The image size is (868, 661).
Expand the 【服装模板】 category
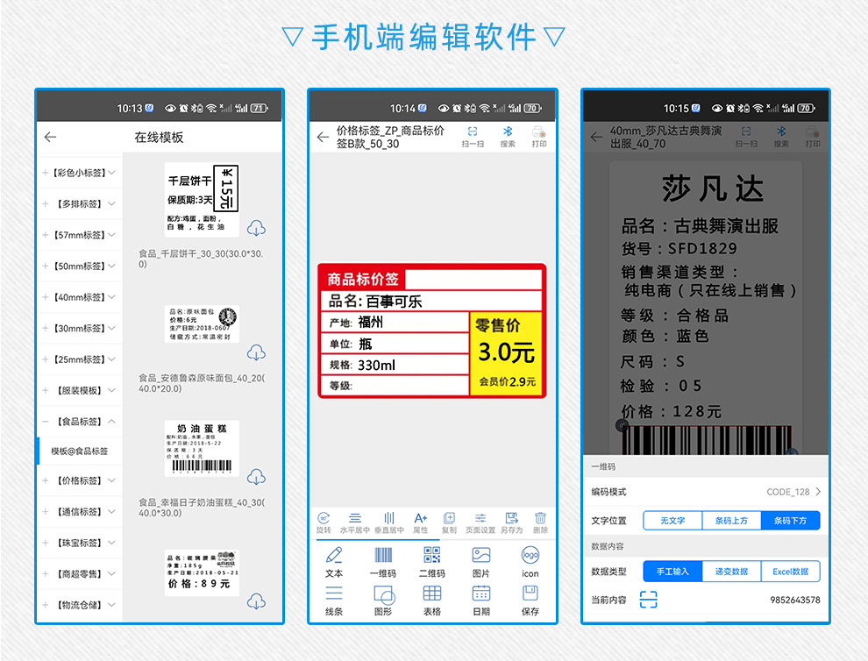point(80,390)
